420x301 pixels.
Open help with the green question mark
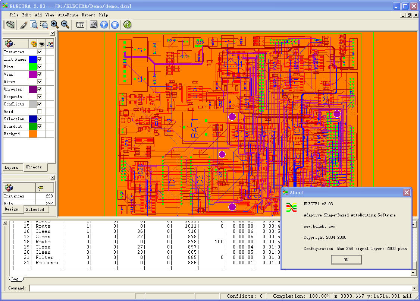coord(128,25)
